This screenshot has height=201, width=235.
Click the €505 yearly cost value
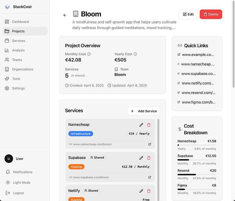click(x=120, y=60)
